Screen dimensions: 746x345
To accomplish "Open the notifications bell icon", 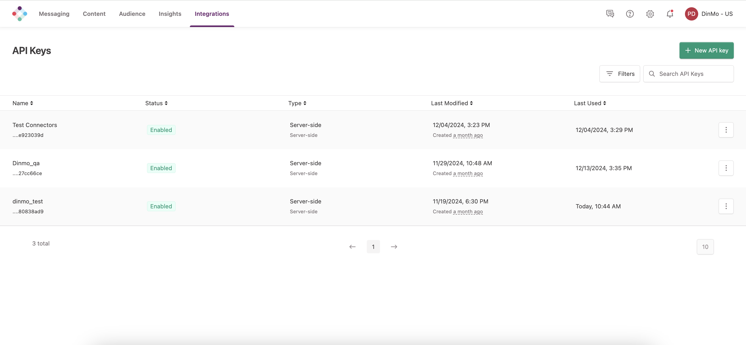I will pos(670,14).
